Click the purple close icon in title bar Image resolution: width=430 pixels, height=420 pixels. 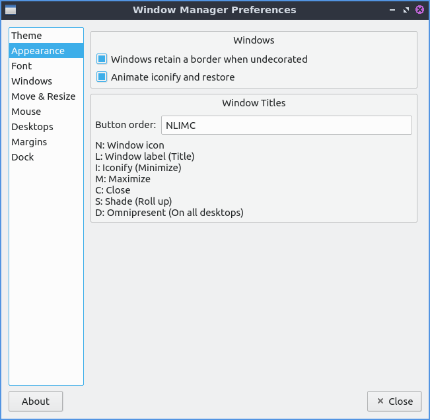coord(419,10)
